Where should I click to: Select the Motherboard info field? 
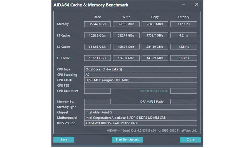(141, 118)
